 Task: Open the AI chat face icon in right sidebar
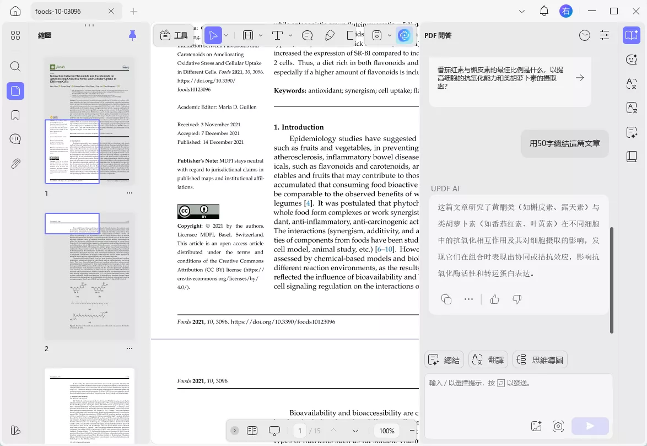point(632,60)
